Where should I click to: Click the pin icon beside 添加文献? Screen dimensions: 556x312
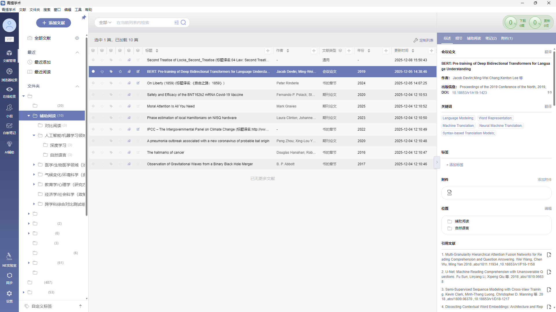[84, 18]
